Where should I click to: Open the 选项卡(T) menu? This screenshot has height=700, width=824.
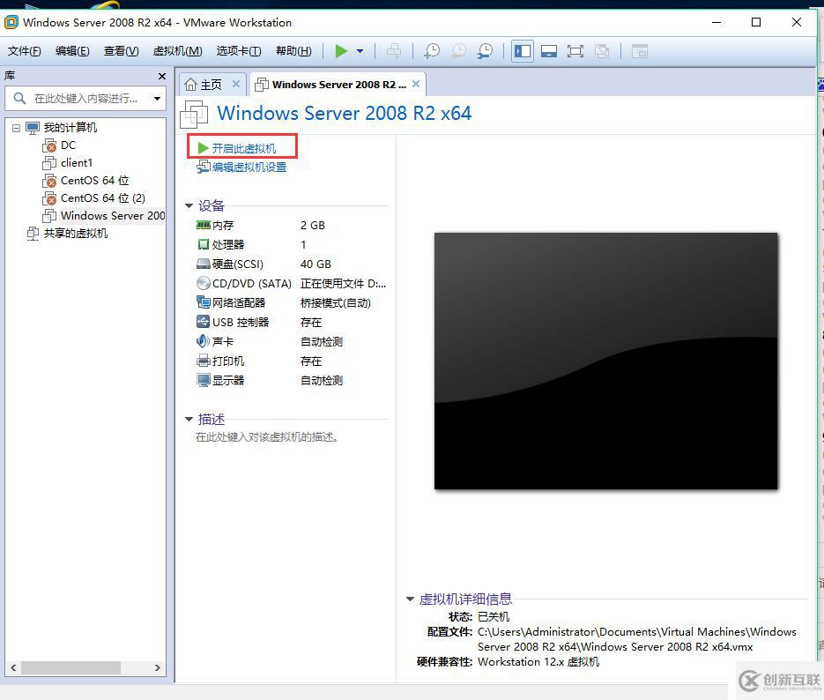pyautogui.click(x=239, y=51)
